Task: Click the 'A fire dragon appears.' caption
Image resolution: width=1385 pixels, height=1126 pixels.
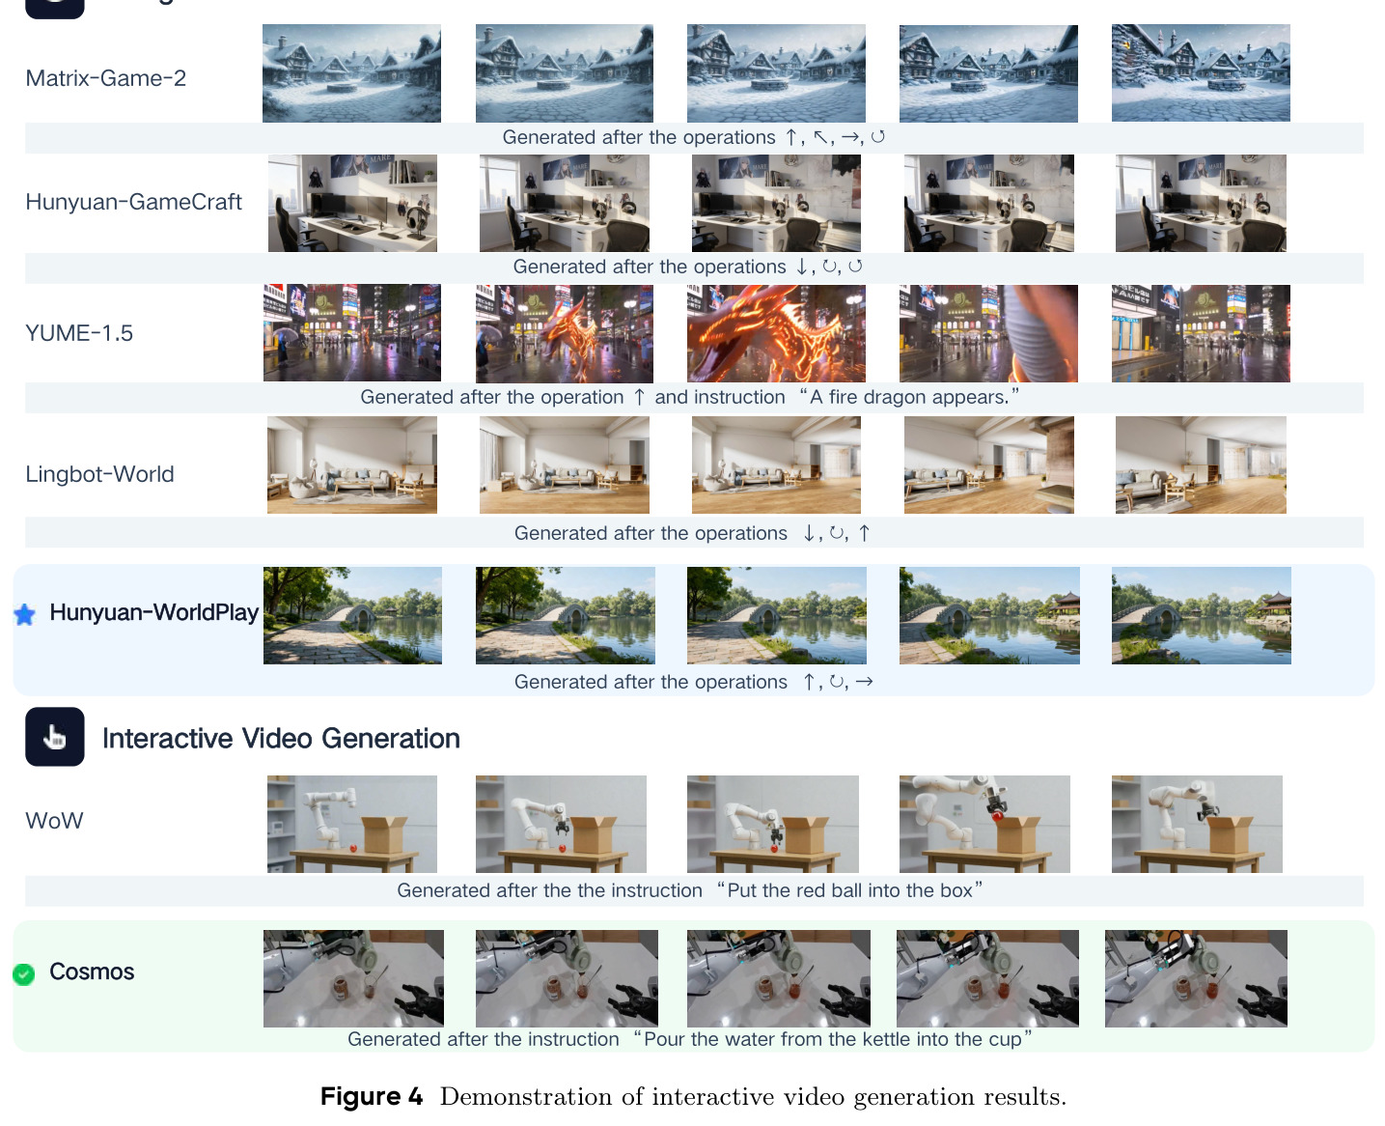Action: coord(689,397)
